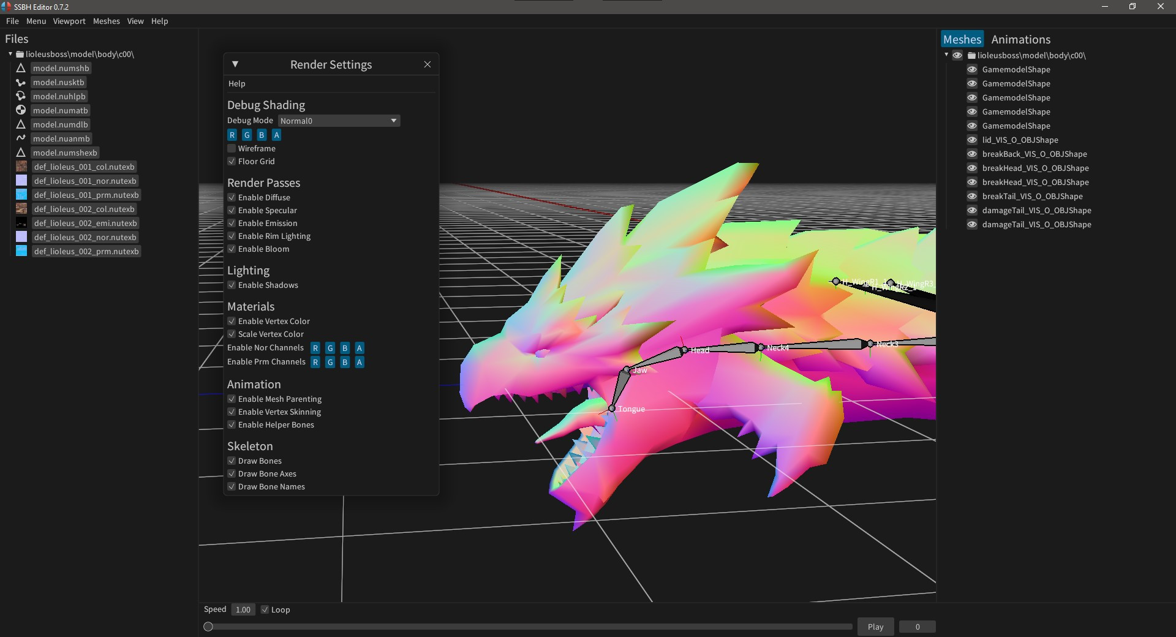The image size is (1176, 637).
Task: Collapse the Render Settings disclosure triangle
Action: point(236,64)
